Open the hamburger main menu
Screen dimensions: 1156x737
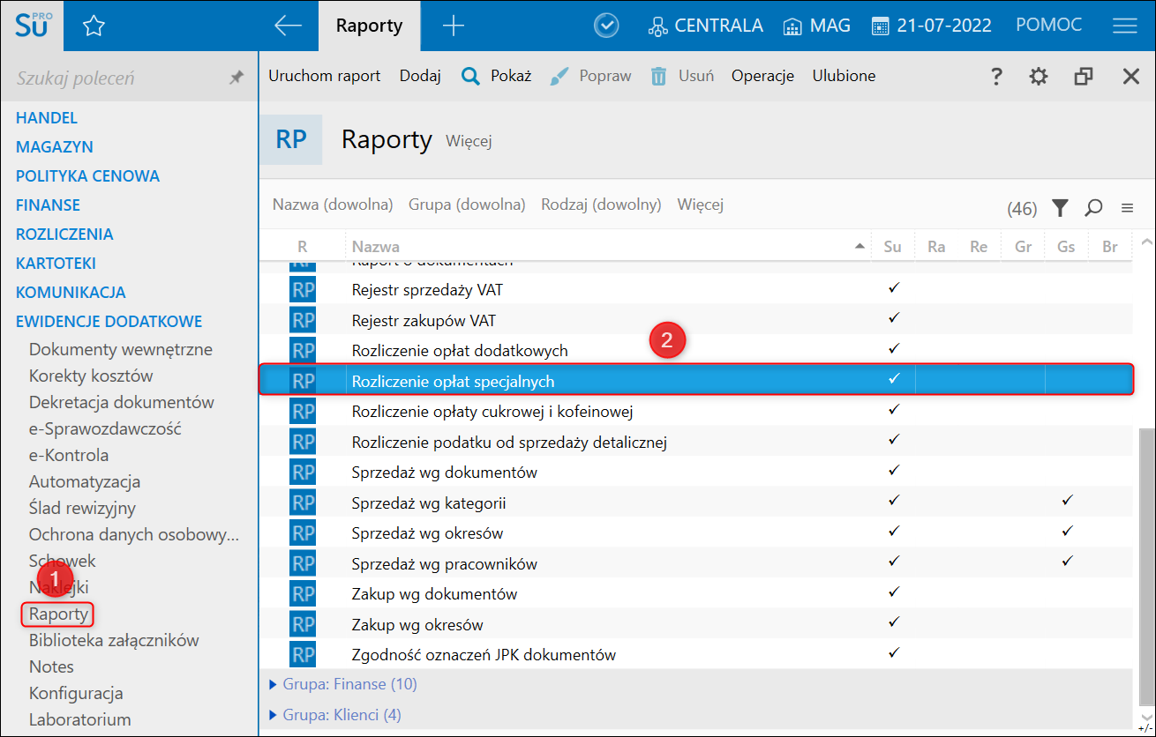click(1124, 26)
